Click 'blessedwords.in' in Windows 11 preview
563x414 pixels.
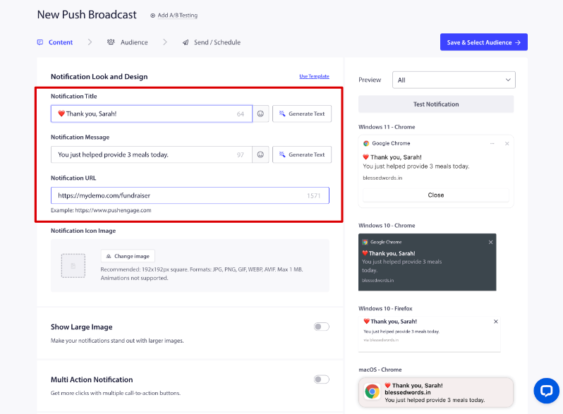click(x=382, y=178)
